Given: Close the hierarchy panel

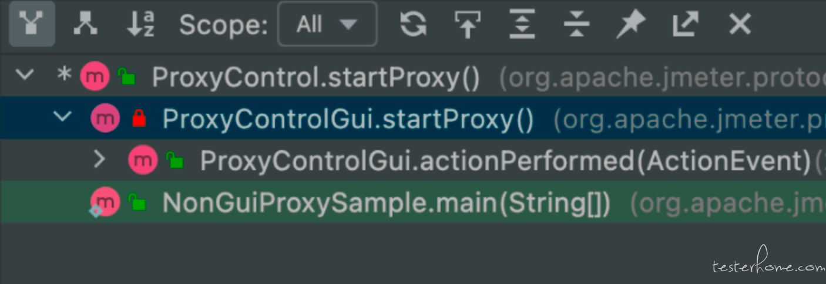Looking at the screenshot, I should pos(740,25).
